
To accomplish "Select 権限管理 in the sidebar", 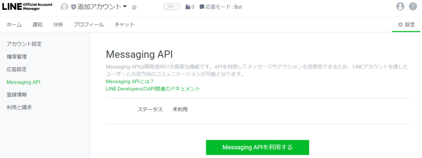I will click(17, 57).
